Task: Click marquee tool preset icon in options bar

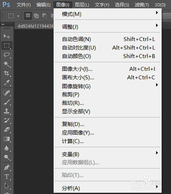Action: pos(11,16)
